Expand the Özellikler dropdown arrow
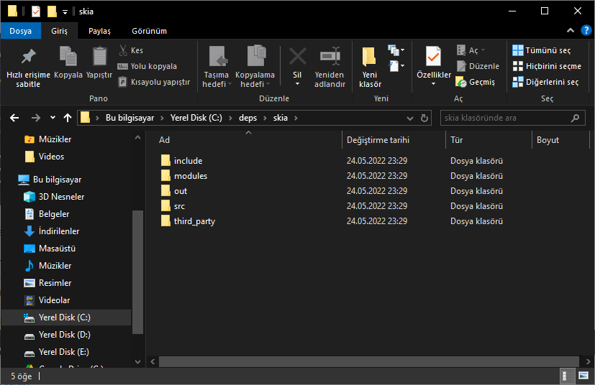The height and width of the screenshot is (385, 595). coord(433,84)
